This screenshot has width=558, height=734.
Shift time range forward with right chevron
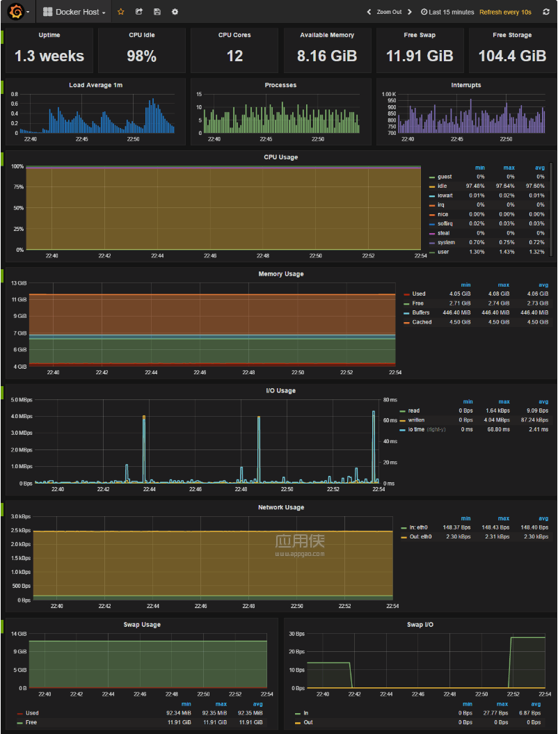click(410, 12)
